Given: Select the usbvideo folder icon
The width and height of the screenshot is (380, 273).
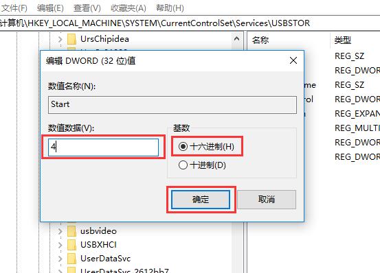Looking at the screenshot, I should click(71, 231).
